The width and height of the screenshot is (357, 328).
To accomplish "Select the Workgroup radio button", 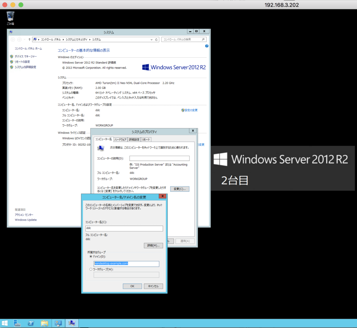I will pyautogui.click(x=91, y=269).
